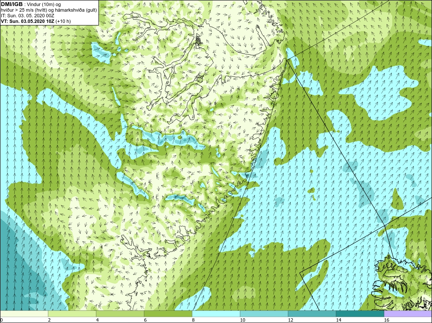432x323 pixels.
Task: Click the purple legend swatch above 16 m/s
Action: (408, 313)
